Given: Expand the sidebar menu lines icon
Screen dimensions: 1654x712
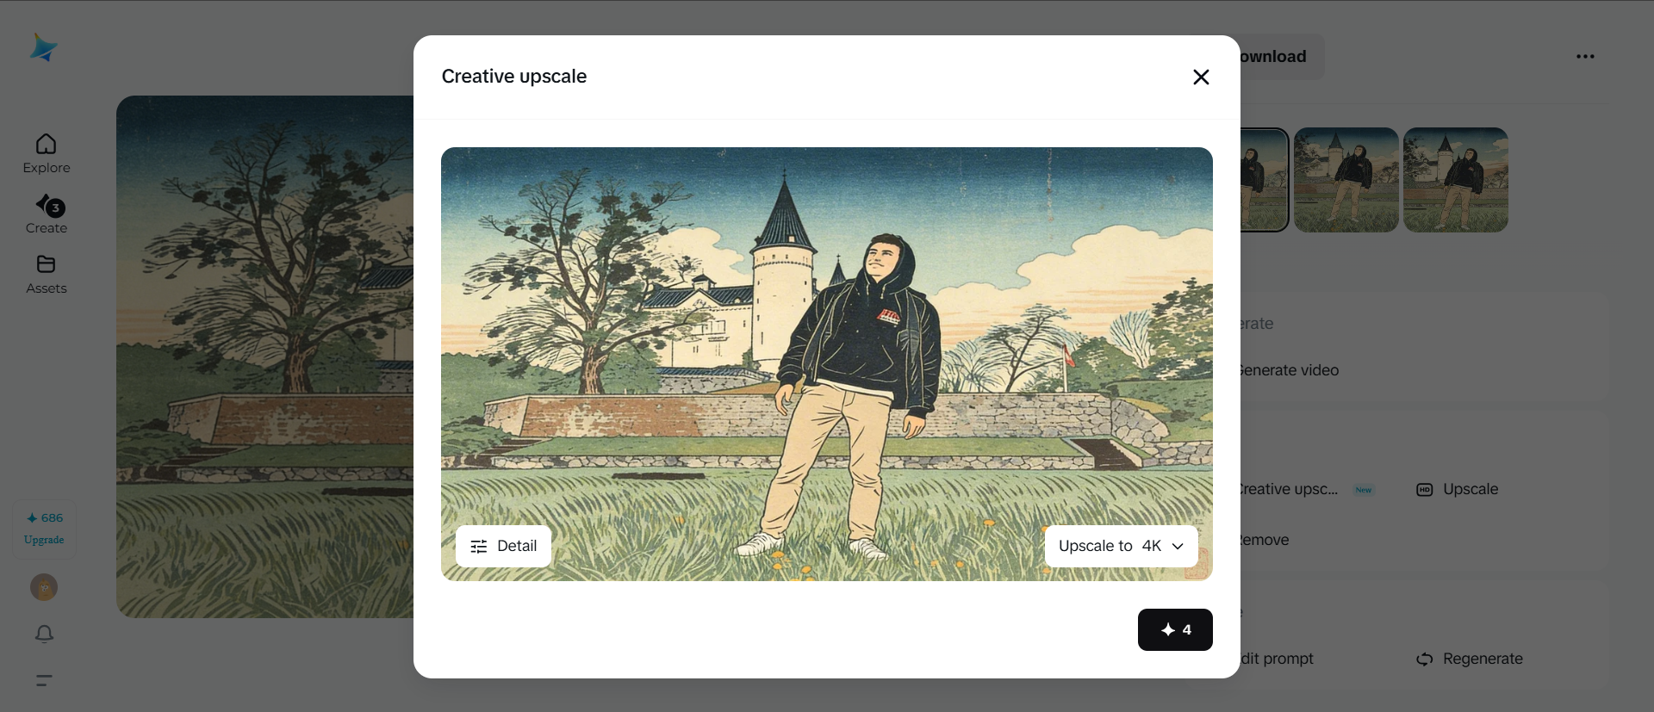Looking at the screenshot, I should 45,680.
